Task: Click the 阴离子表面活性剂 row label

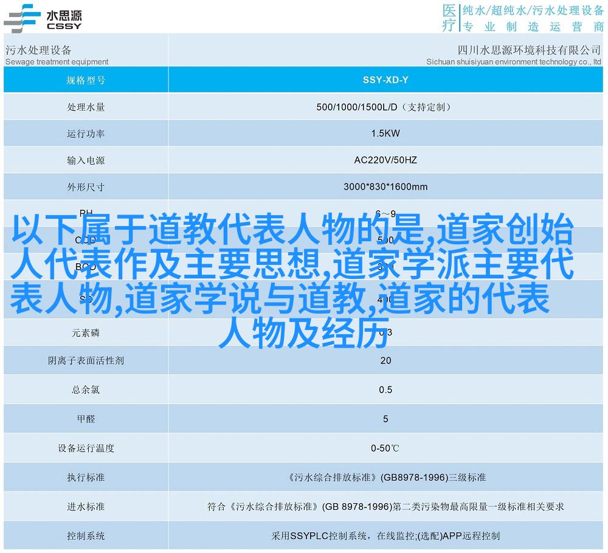Action: click(x=86, y=361)
